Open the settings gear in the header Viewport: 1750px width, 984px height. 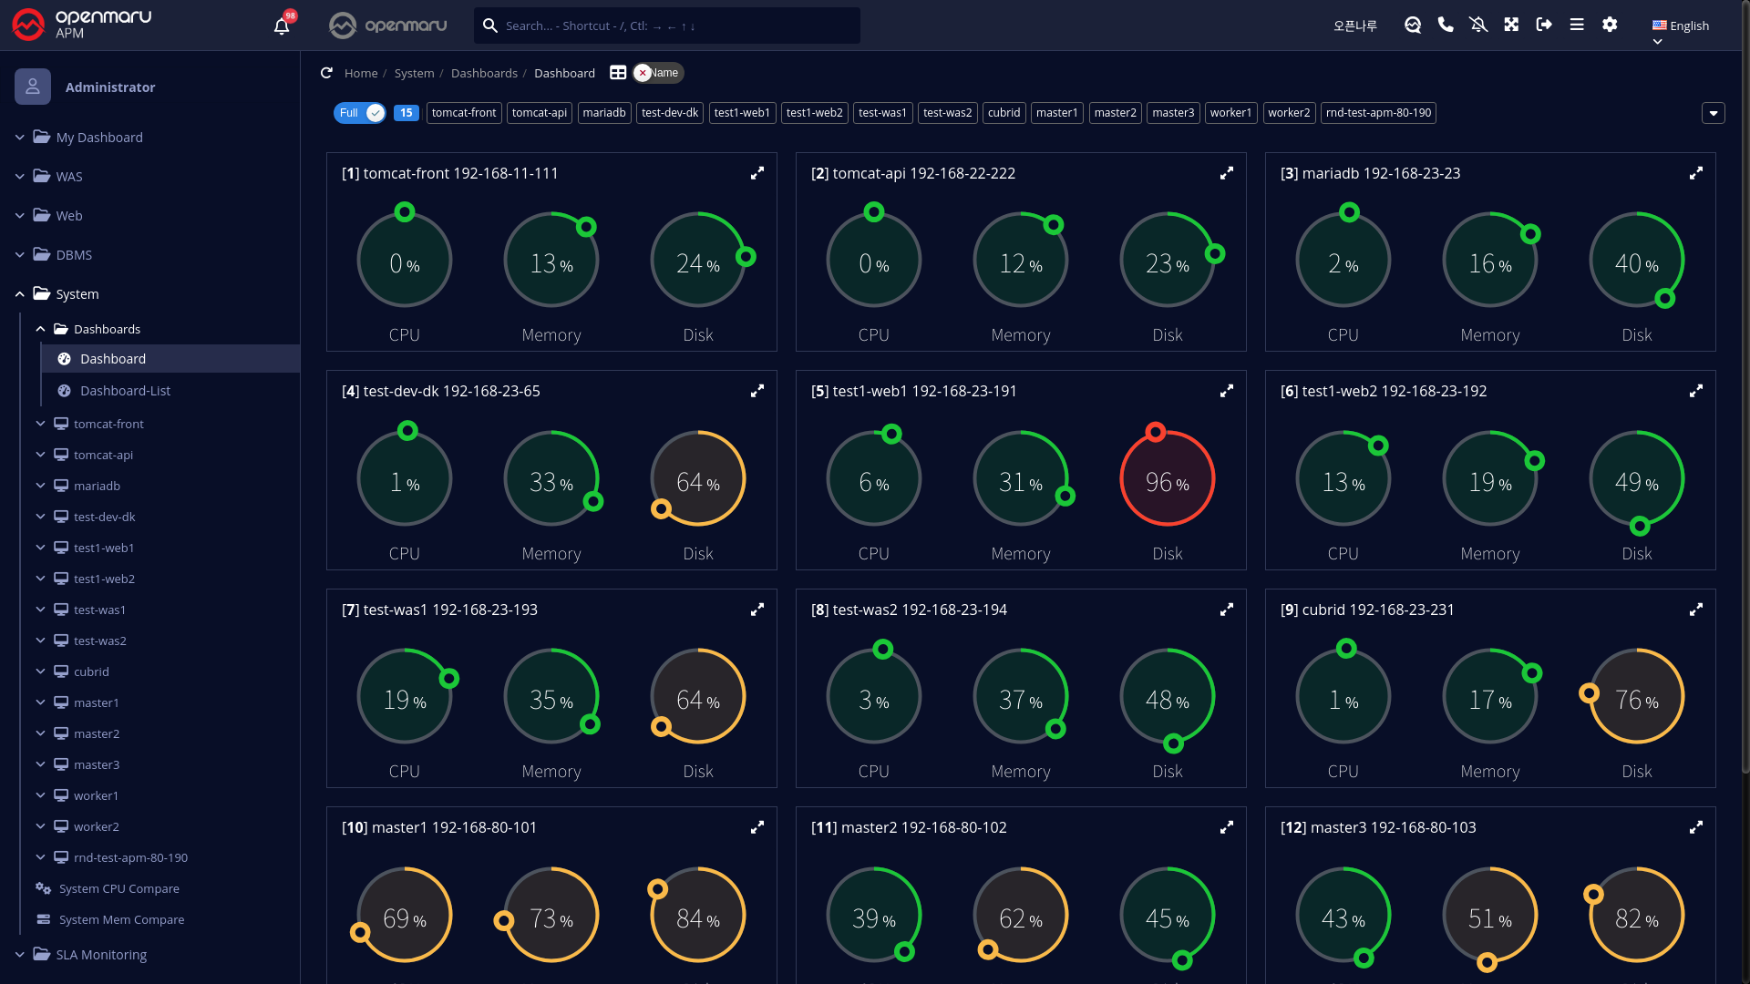coord(1610,25)
